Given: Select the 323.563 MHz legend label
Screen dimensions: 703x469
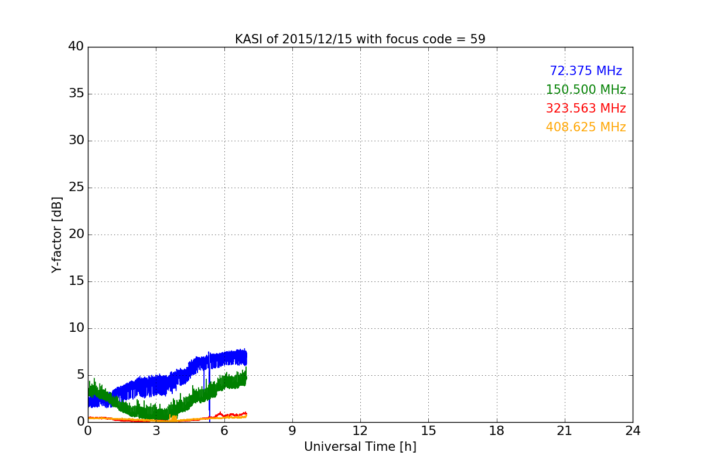Looking at the screenshot, I should pos(586,108).
